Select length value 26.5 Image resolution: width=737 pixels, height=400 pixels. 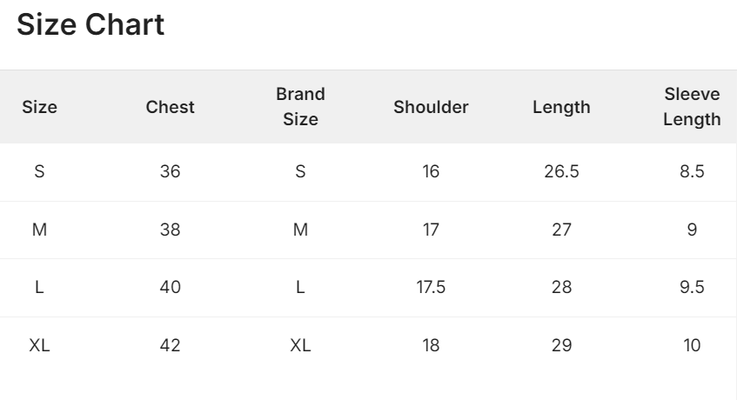561,171
